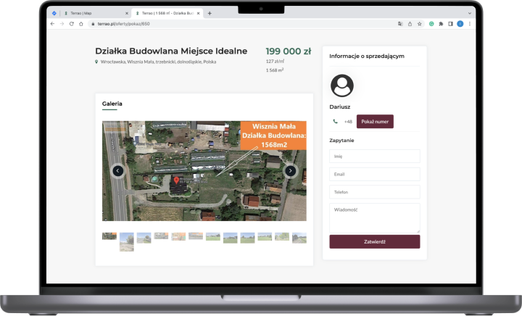Toggle the browser side panel icon
Screen dimensions: 522x316
450,24
